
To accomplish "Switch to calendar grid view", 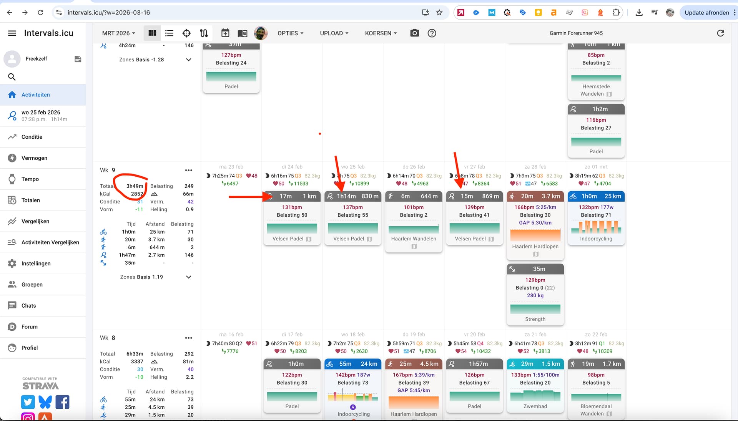I will point(152,33).
